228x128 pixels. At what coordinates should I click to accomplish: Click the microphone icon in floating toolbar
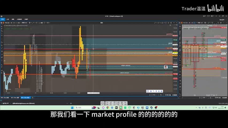coord(156,91)
